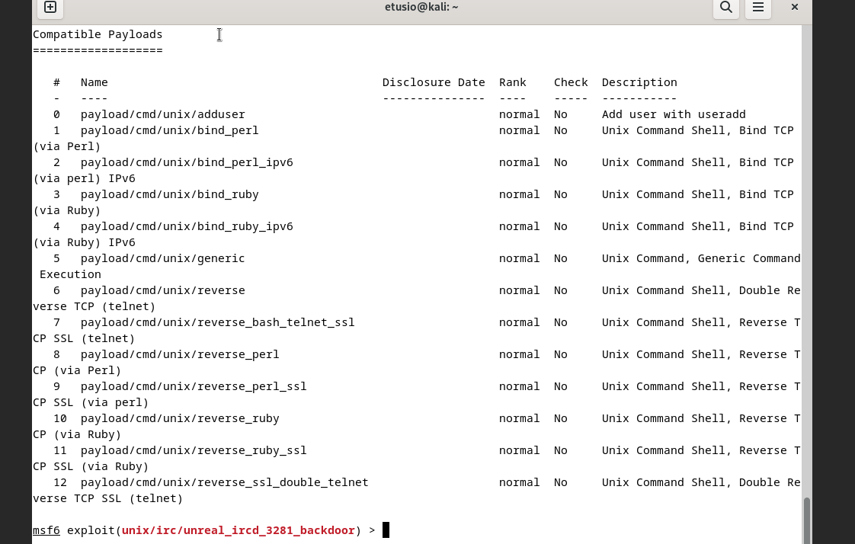Open the terminal search

click(725, 7)
